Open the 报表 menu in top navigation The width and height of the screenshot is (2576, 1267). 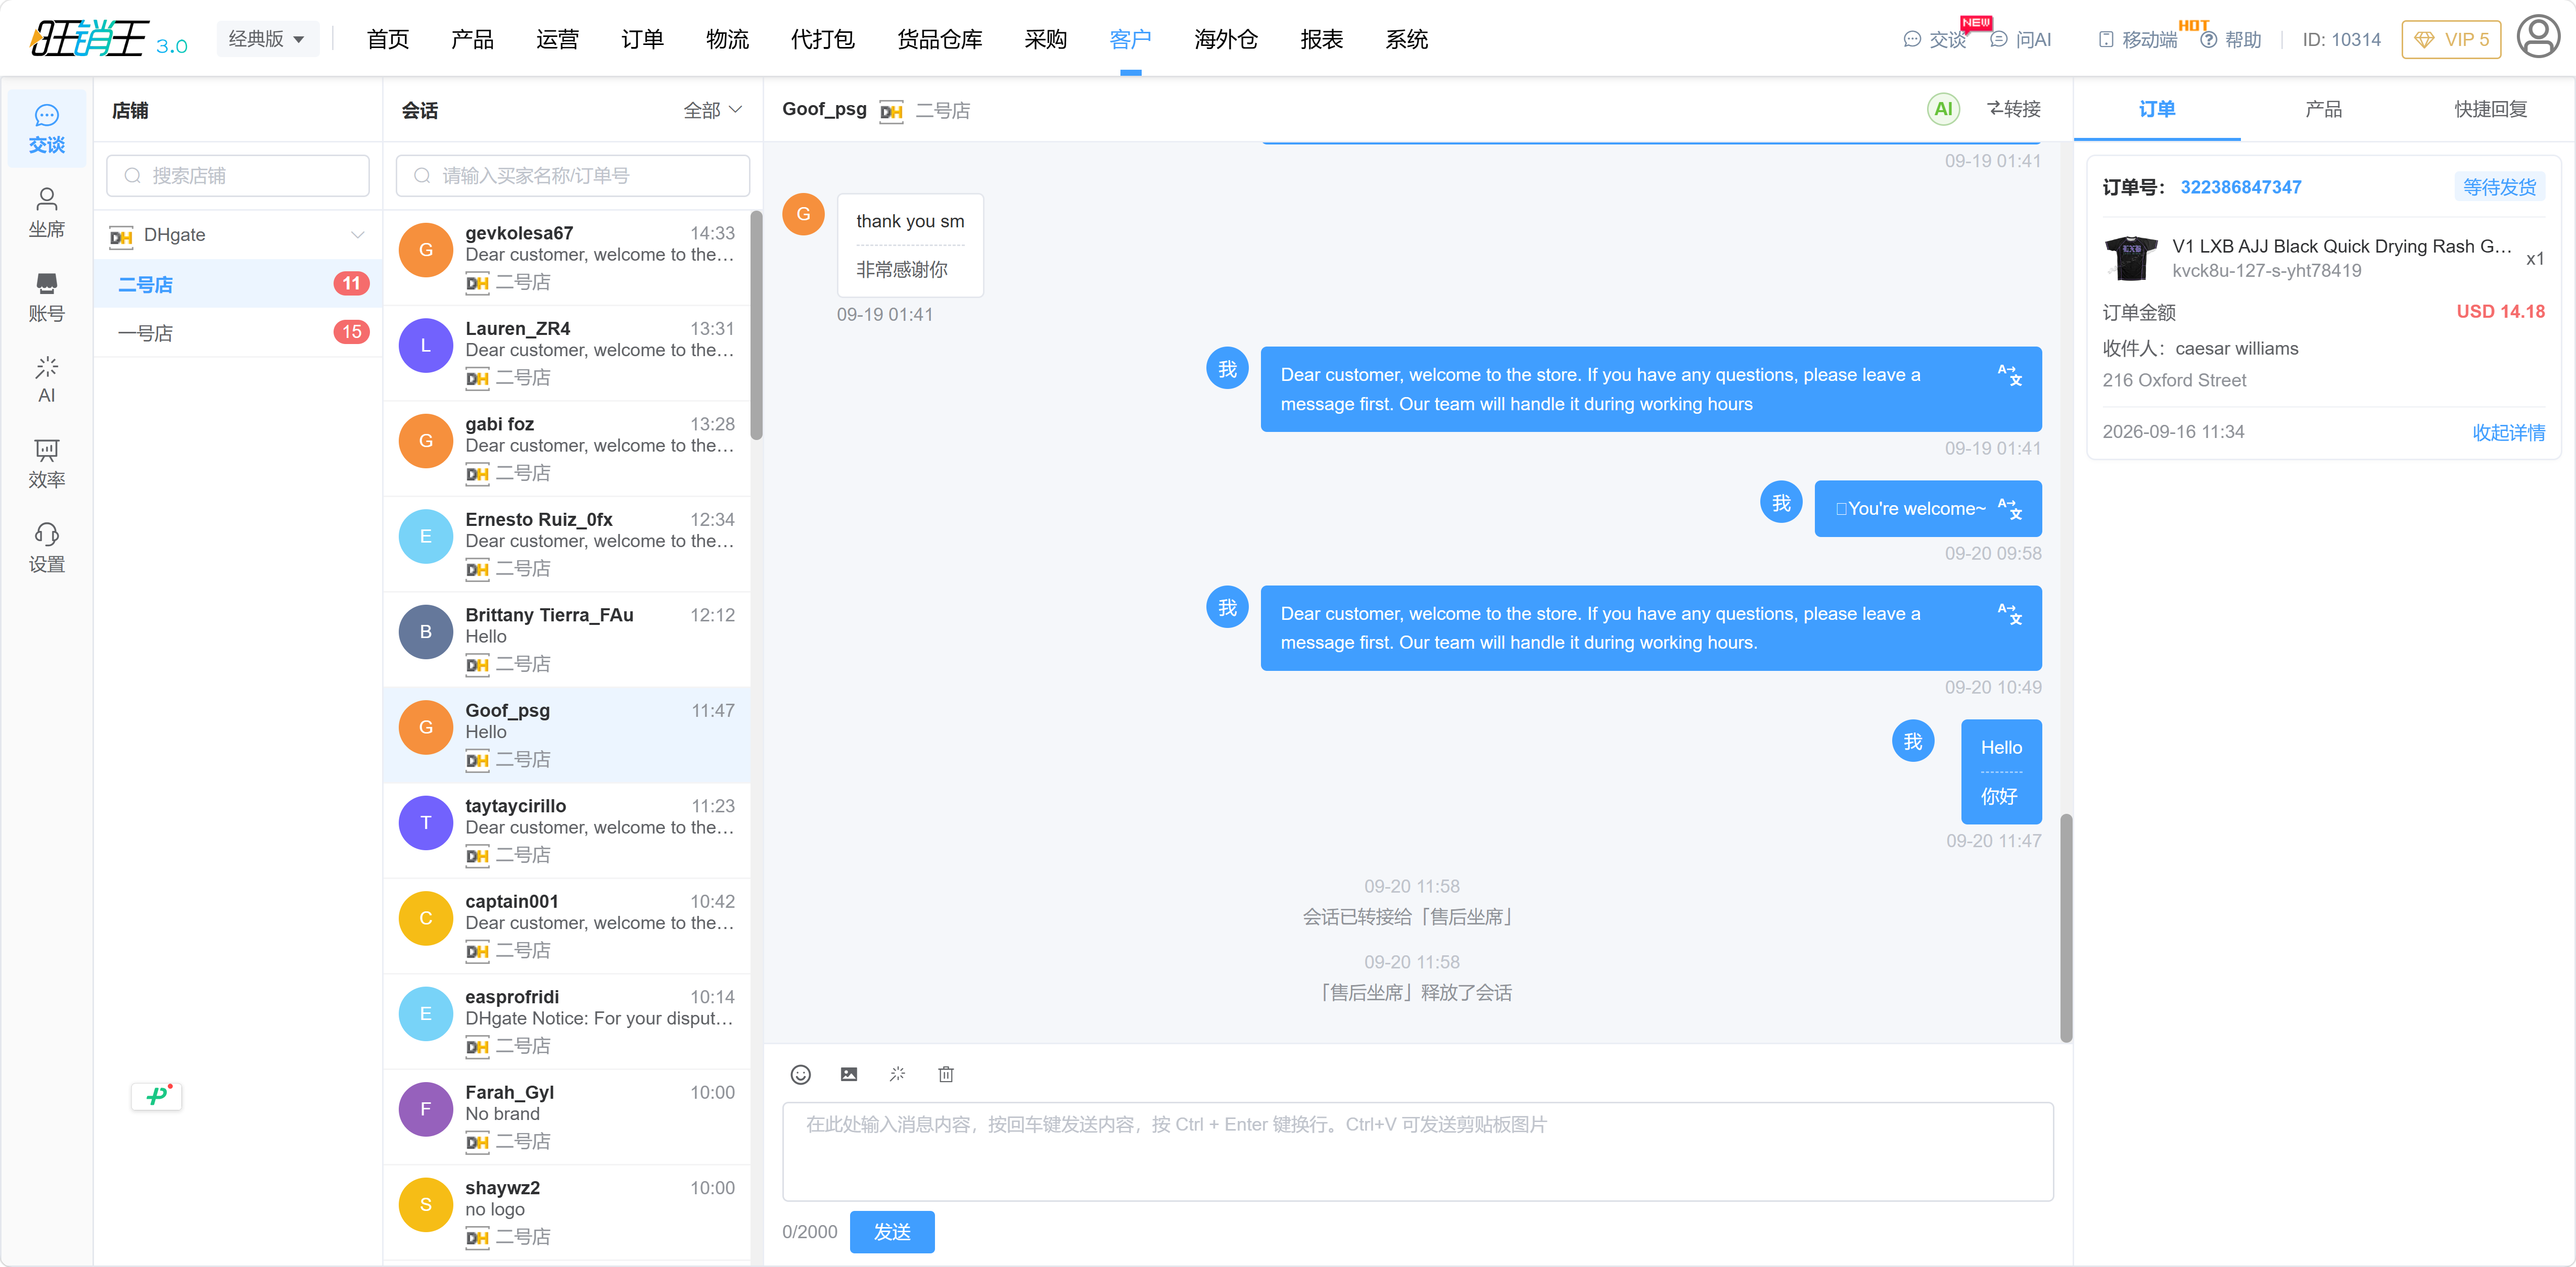pos(1321,39)
